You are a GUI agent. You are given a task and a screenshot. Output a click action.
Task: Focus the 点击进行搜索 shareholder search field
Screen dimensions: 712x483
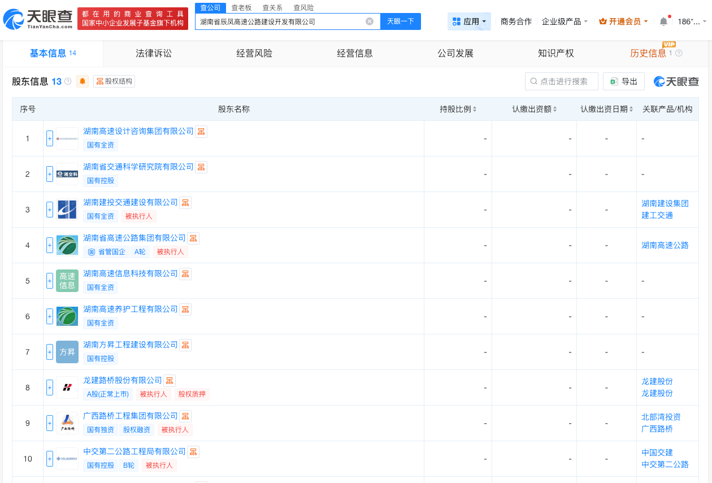pyautogui.click(x=562, y=81)
